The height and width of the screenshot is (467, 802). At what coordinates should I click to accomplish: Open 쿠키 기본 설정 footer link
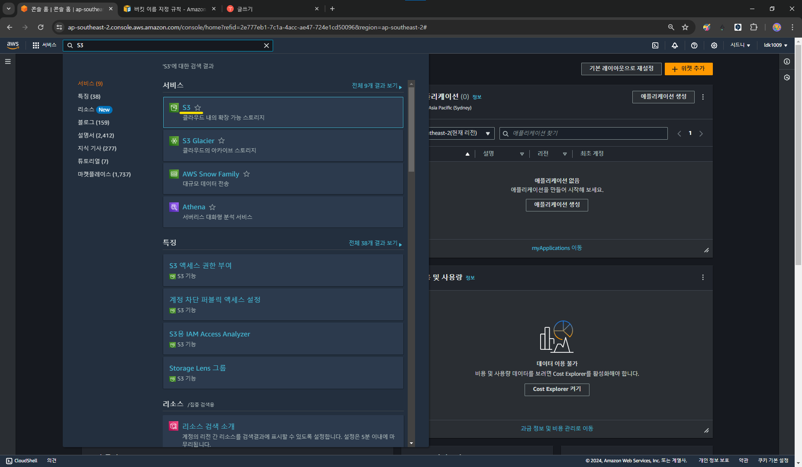pos(773,461)
